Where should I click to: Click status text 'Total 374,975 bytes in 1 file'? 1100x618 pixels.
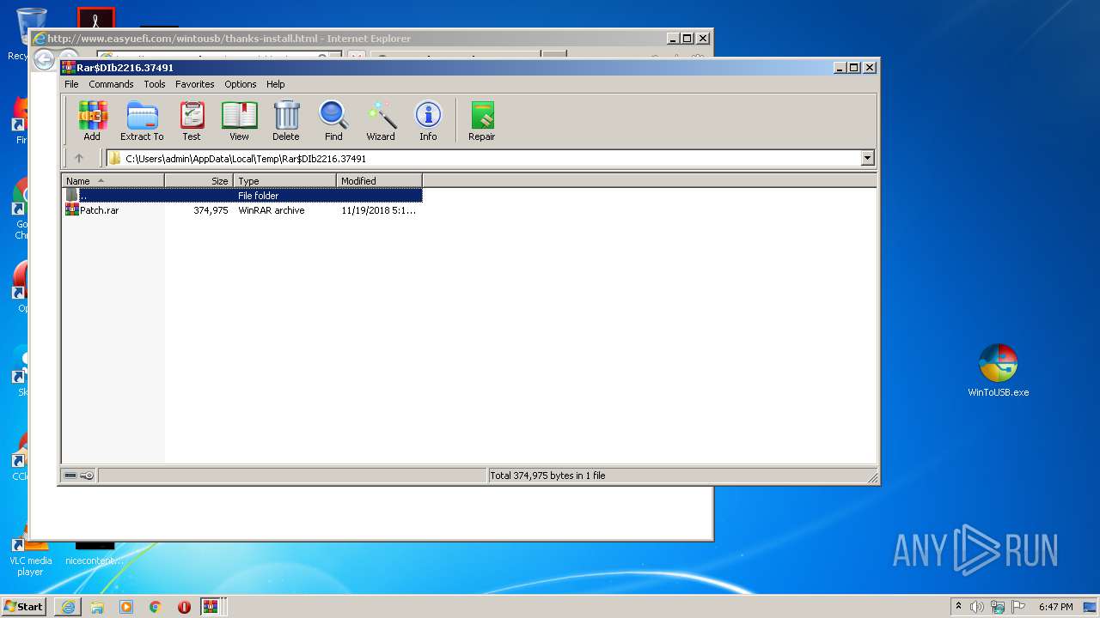[547, 476]
